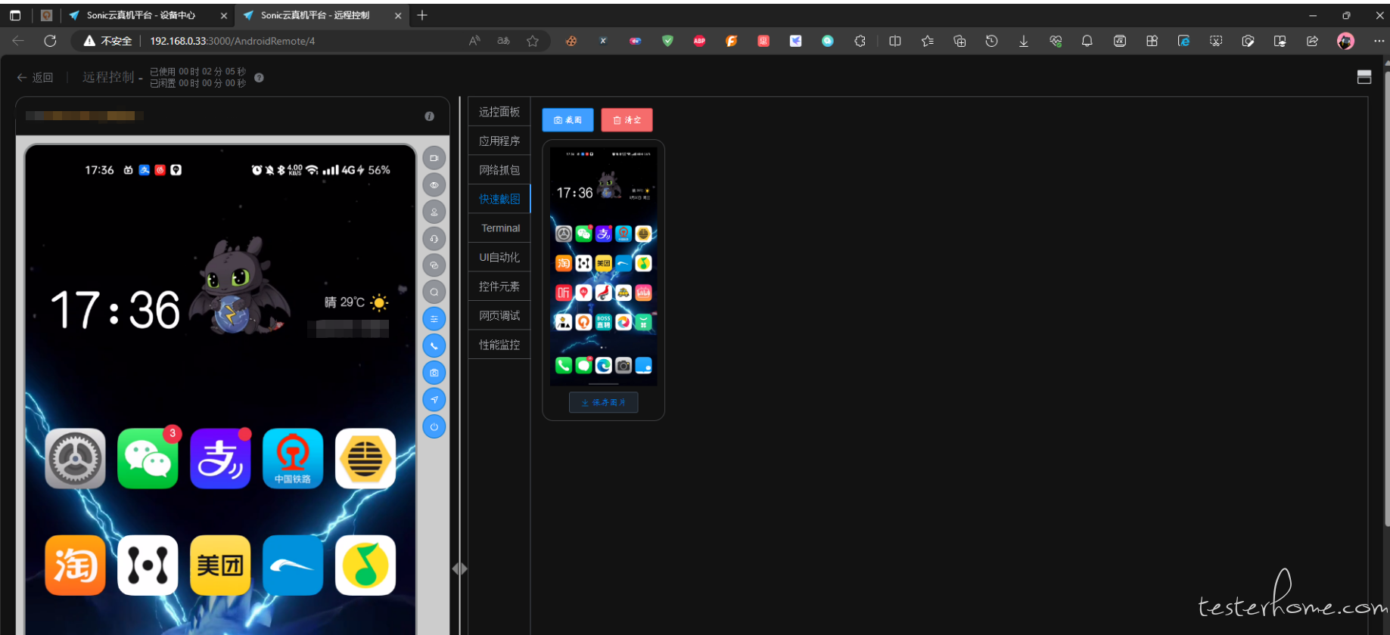The width and height of the screenshot is (1390, 635).
Task: Open the ABP adblock extension icon
Action: [x=699, y=41]
